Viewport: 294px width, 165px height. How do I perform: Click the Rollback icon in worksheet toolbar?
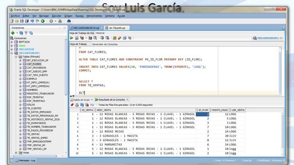point(107,38)
